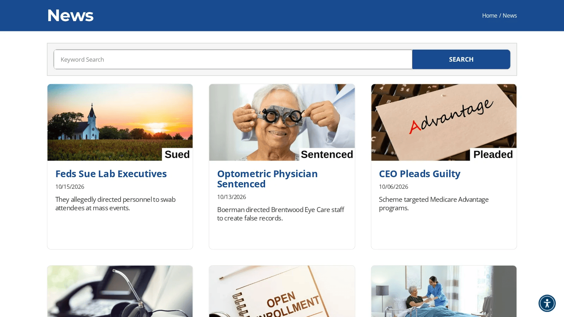Viewport: 564px width, 317px height.
Task: Click the telephone headset thumbnail
Action: (x=120, y=291)
